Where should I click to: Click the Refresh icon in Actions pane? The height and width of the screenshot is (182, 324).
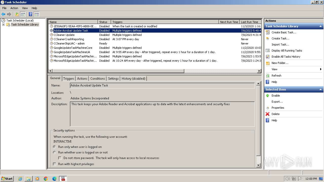point(268,76)
